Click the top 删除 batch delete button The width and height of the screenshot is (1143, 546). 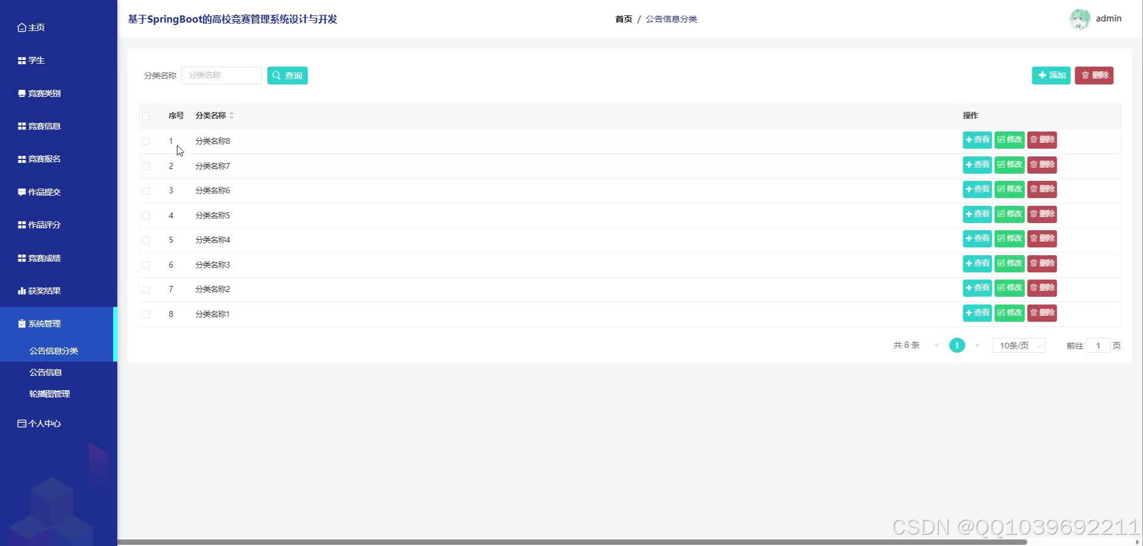coord(1094,76)
